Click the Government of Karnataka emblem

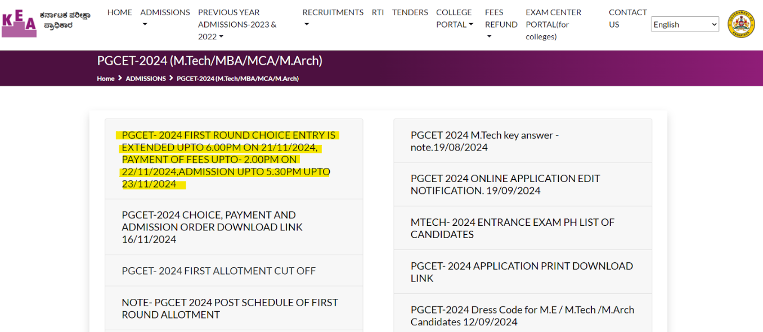coord(741,24)
